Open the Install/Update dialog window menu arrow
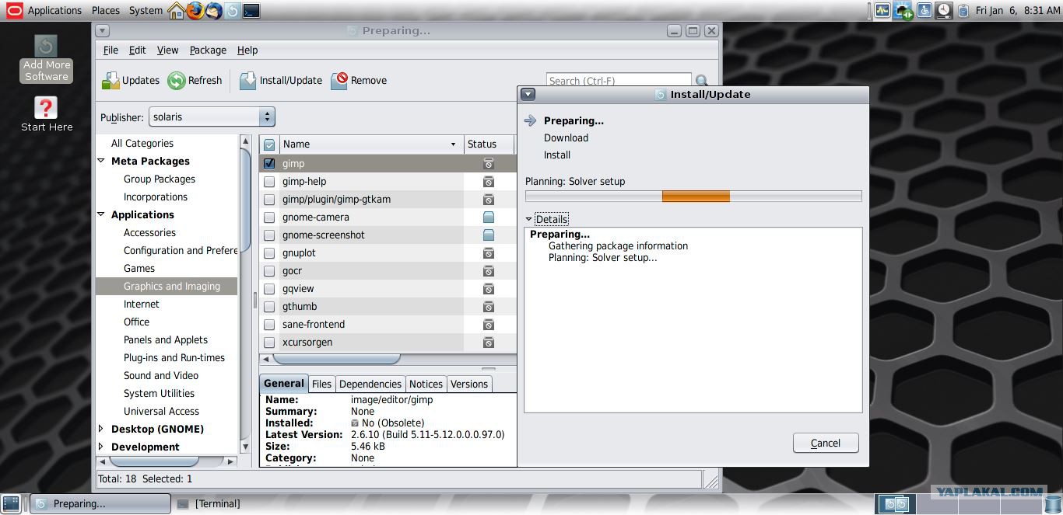This screenshot has width=1063, height=515. point(528,95)
